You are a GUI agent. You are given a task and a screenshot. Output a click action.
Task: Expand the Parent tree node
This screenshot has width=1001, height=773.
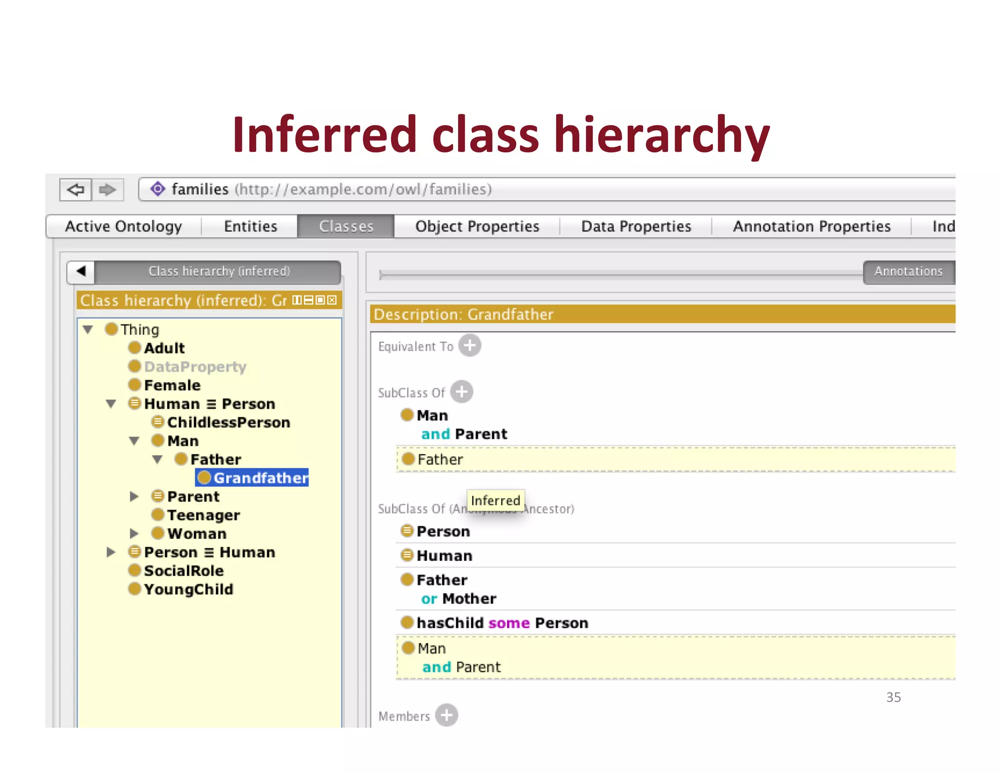pyautogui.click(x=134, y=496)
